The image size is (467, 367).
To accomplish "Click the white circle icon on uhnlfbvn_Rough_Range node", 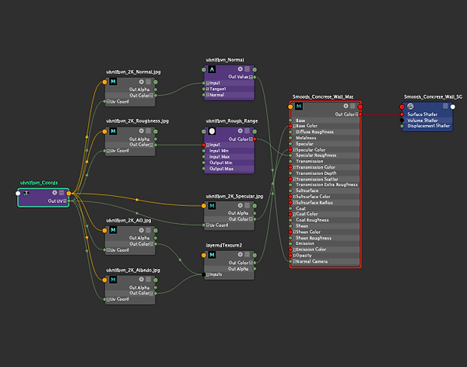I will coord(212,131).
